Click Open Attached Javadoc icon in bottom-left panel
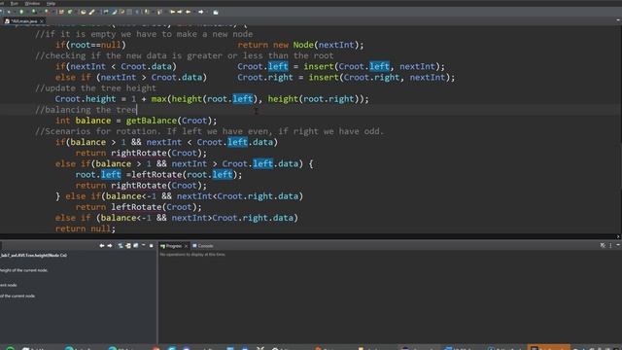This screenshot has width=622, height=350. coord(128,246)
